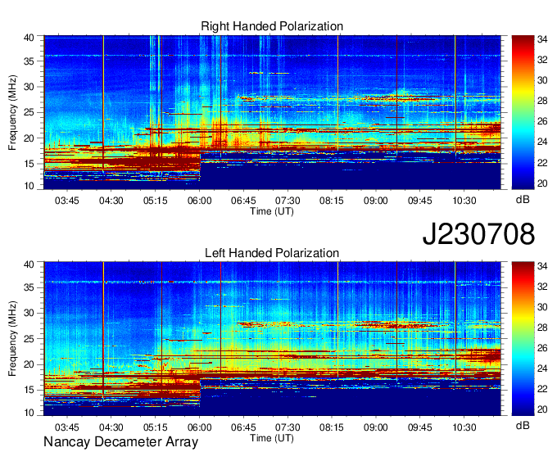Screen dimensions: 557x452
Task: Click the dB color bar beside Left Handed plot
Action: (x=523, y=339)
